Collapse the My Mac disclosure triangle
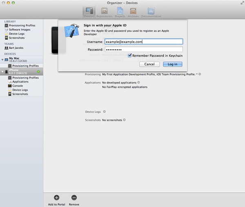Viewport: 245px width, 207px height. 2,60
